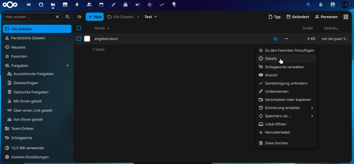Open the Activity lightning bolt icon

(x=77, y=4)
